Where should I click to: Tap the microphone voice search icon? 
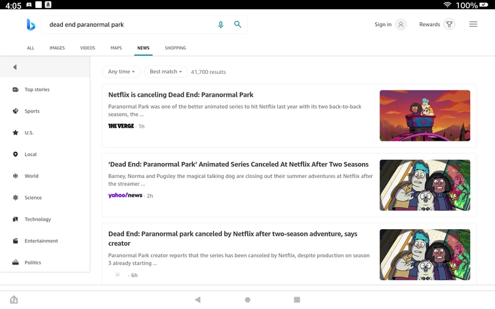(x=220, y=25)
